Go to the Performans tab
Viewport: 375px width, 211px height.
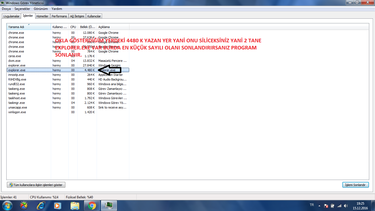[x=59, y=16]
